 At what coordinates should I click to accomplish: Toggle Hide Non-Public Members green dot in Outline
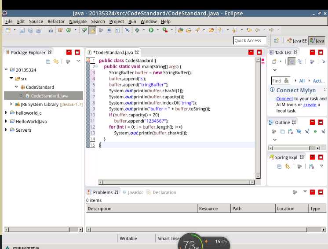[x=315, y=131]
